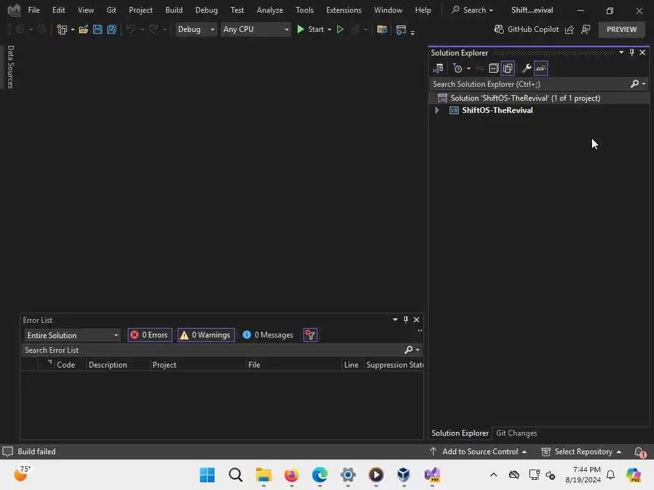Toggle Preview Selected Items in Solution Explorer
This screenshot has height=490, width=654.
coord(541,68)
